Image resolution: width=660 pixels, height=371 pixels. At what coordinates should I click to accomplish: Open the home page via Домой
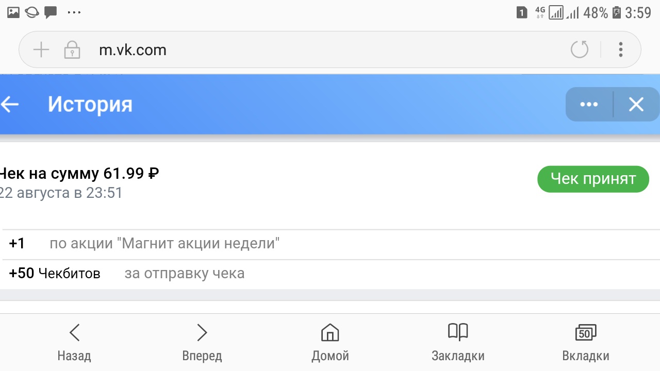(x=330, y=342)
